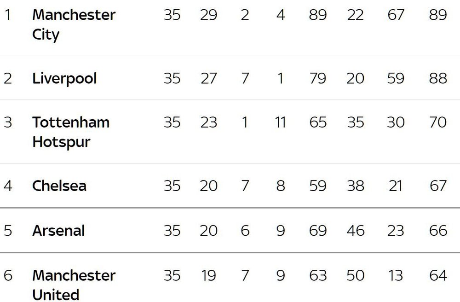Select Arsenal's points value 66

click(x=438, y=230)
